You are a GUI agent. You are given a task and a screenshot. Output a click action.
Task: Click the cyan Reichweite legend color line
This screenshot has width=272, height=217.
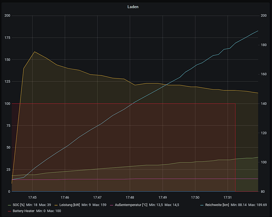click(x=202, y=205)
